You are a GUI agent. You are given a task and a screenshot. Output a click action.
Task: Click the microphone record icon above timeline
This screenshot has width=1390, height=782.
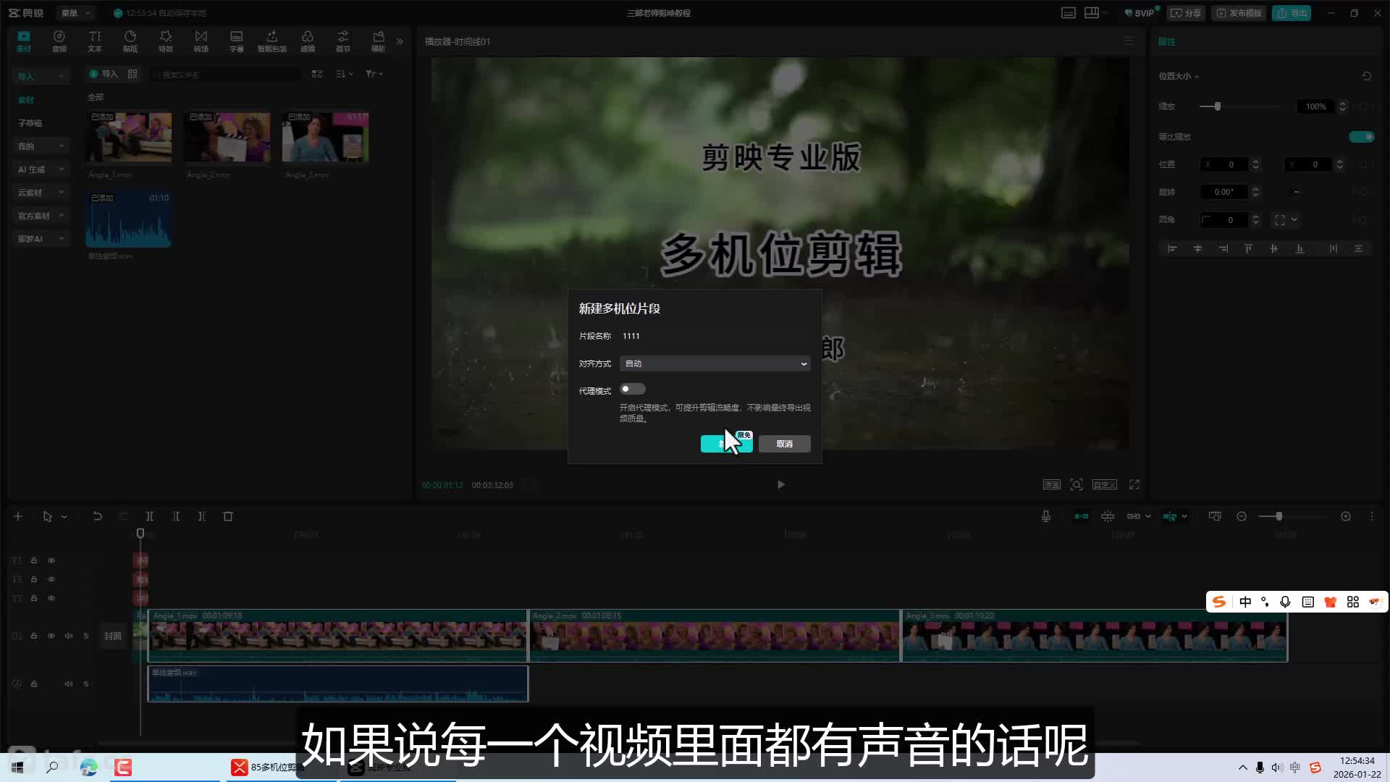point(1046,516)
